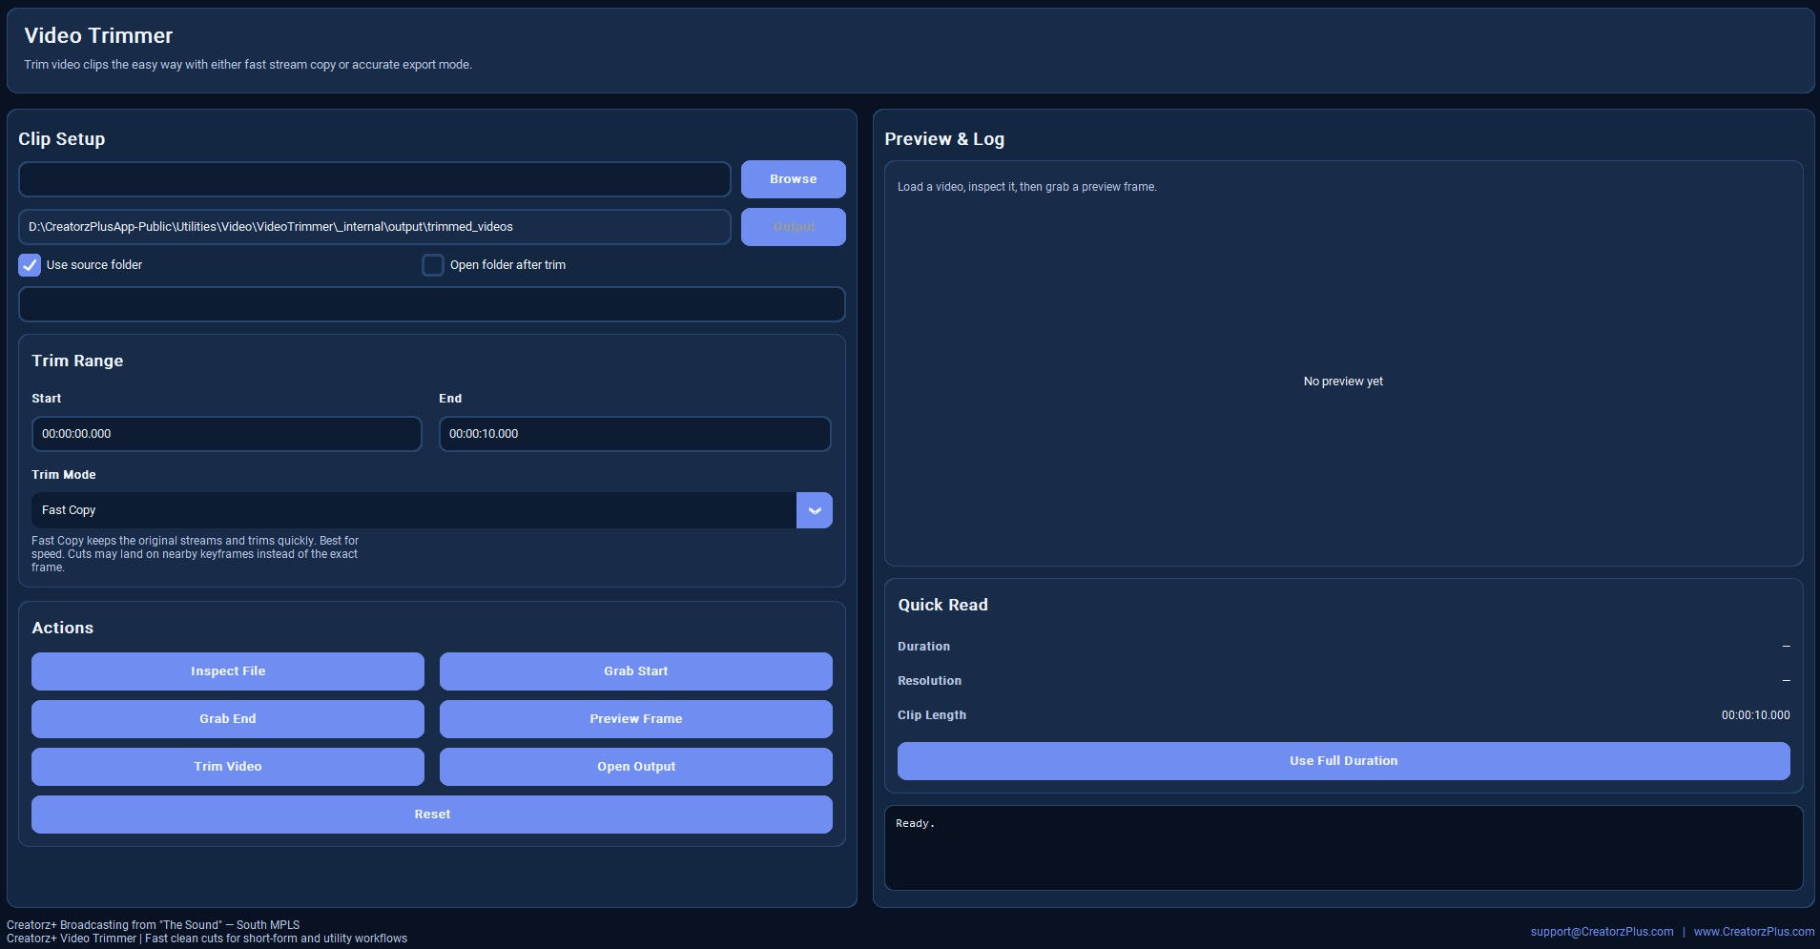Click the support@CreatorzPlus.com email link

coord(1603,931)
